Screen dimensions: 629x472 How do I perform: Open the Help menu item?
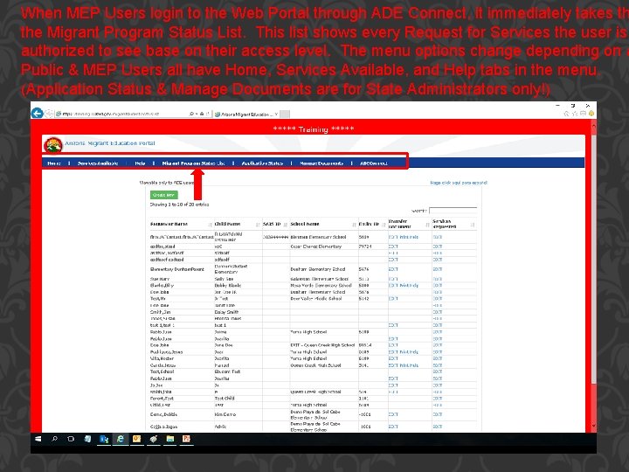point(140,163)
